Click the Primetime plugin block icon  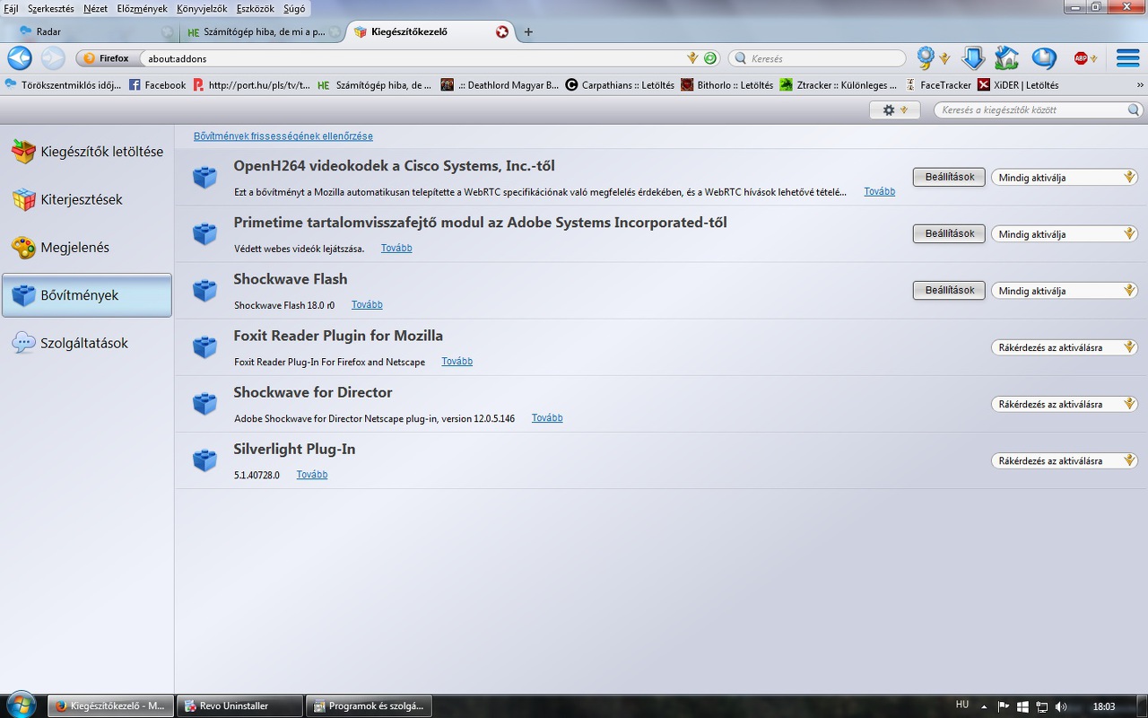coord(204,233)
